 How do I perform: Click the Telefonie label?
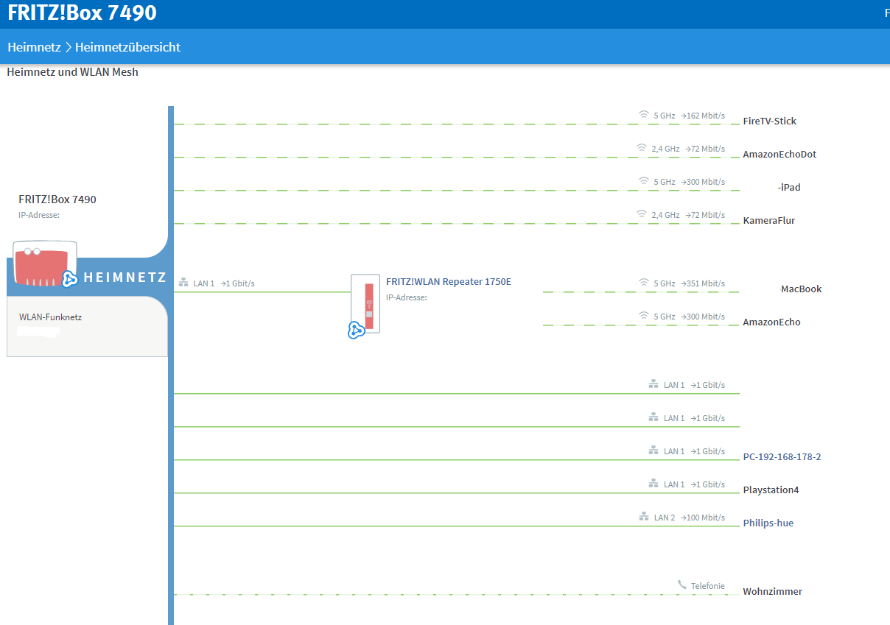tap(707, 586)
